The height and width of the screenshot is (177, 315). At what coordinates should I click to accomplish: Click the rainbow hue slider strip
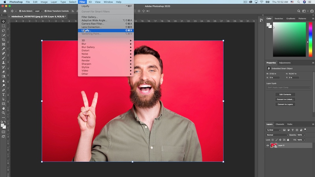click(x=310, y=39)
